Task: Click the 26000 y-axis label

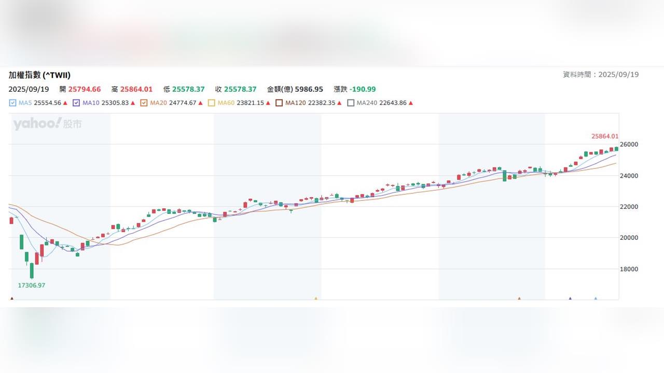Action: point(630,145)
